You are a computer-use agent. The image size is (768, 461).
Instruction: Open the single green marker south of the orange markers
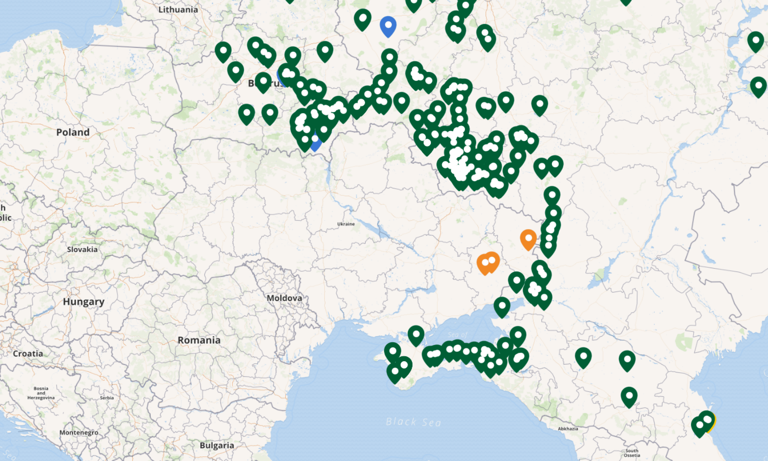click(x=516, y=282)
